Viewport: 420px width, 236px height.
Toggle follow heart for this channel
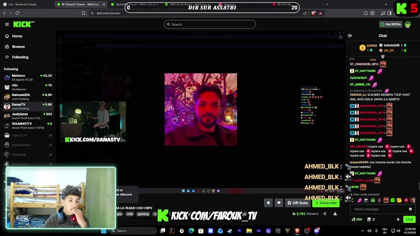click(279, 203)
